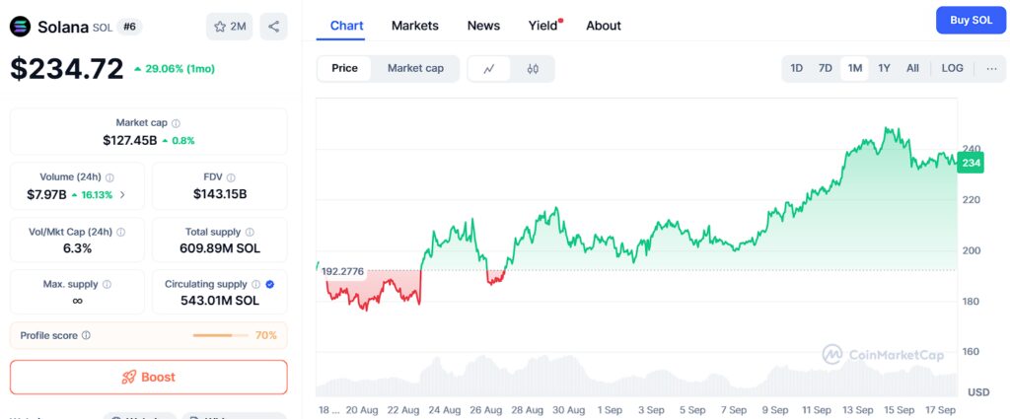The height and width of the screenshot is (419, 1010).
Task: Toggle chart to Market cap view
Action: pos(415,68)
